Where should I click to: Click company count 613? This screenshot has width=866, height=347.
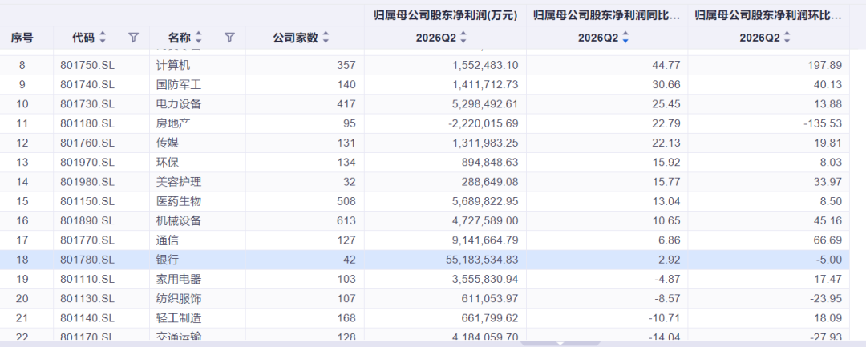pos(347,220)
